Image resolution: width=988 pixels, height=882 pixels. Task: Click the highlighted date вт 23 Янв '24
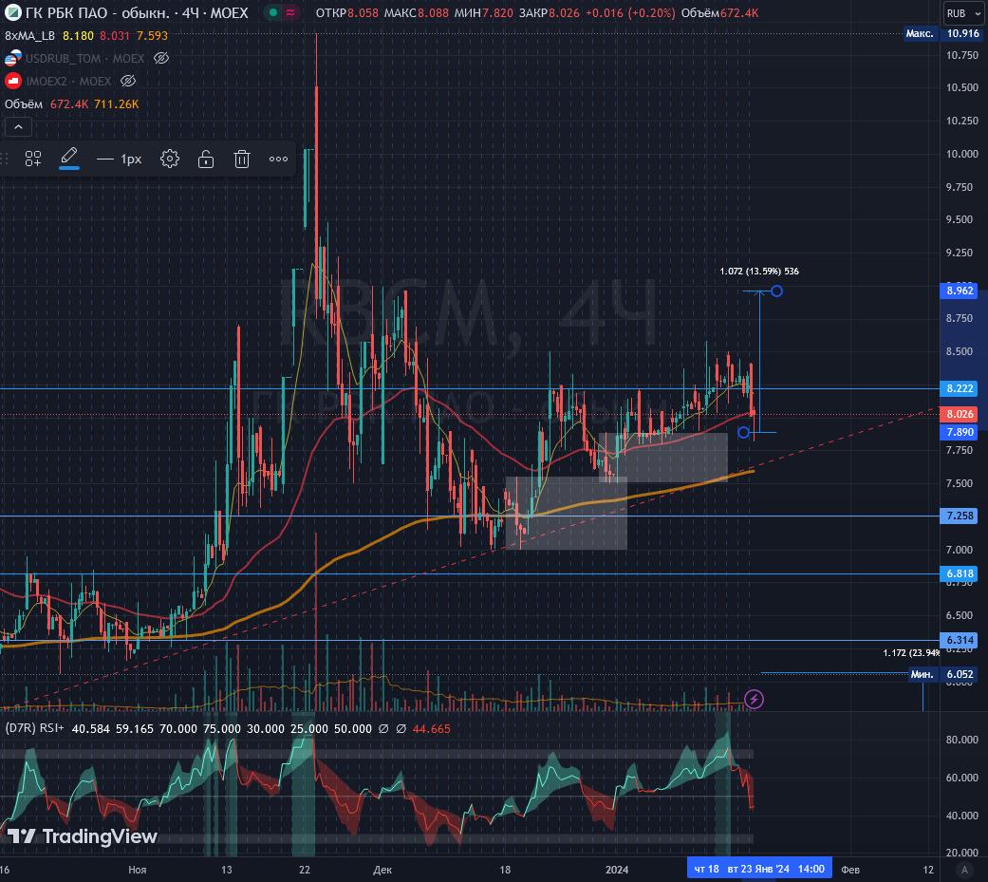(x=758, y=869)
